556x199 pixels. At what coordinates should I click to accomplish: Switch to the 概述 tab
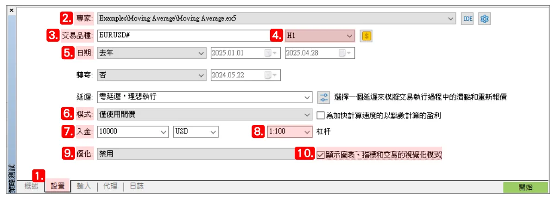[x=31, y=186]
